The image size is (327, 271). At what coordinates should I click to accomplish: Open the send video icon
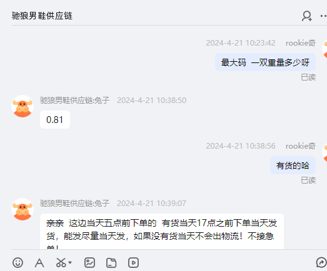[133, 262]
